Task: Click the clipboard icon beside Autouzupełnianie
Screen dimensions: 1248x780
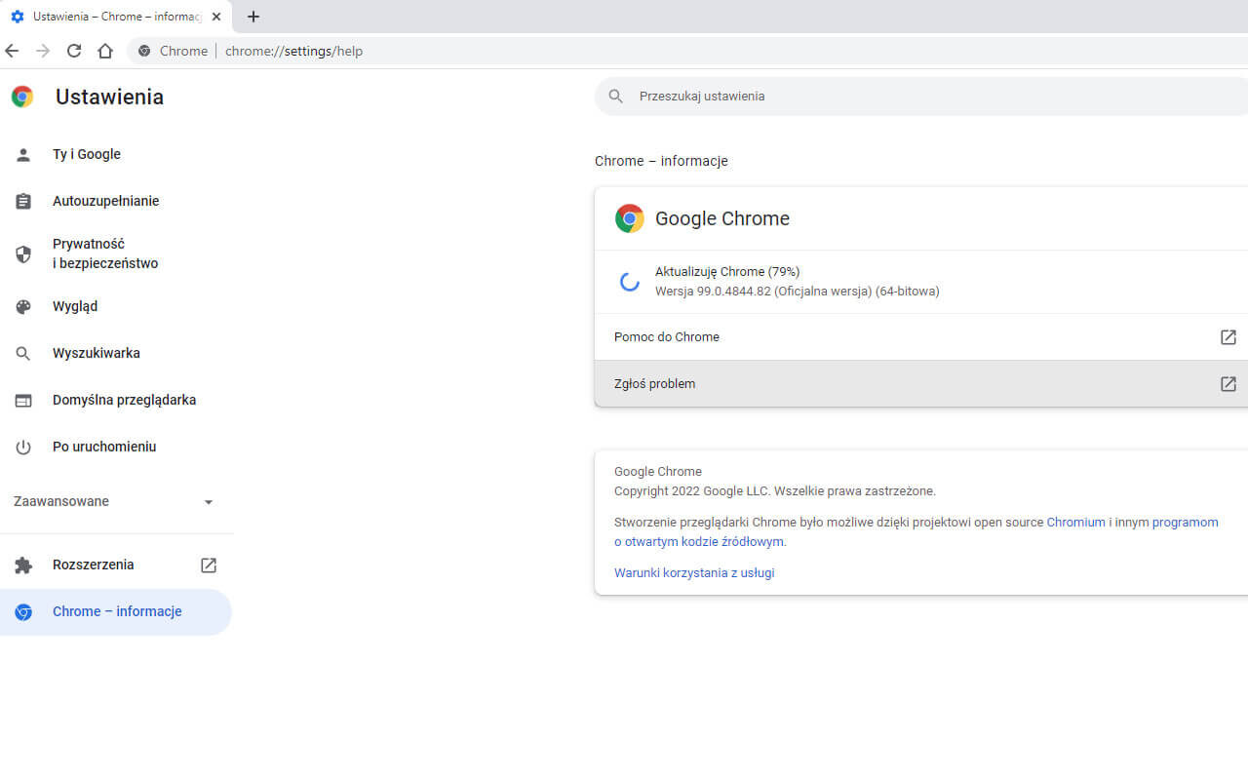Action: (x=23, y=201)
